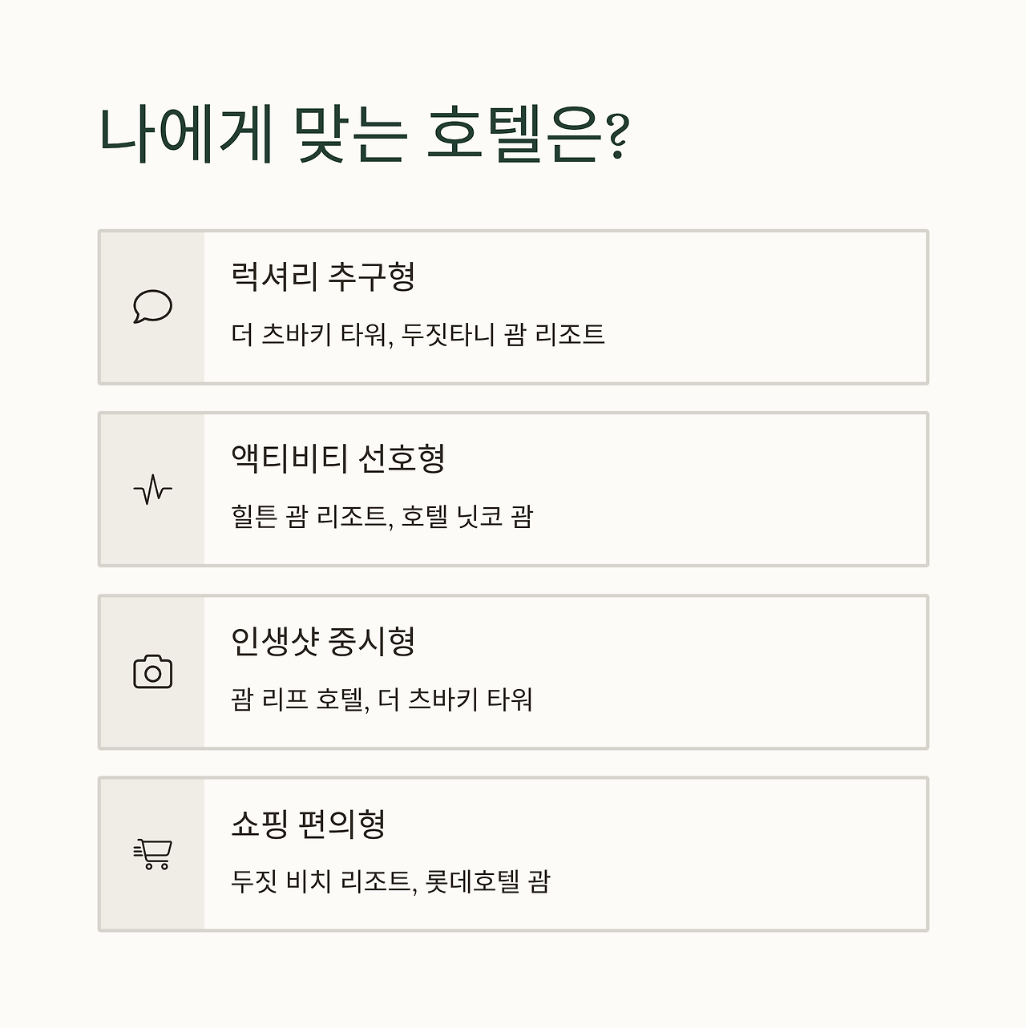Screen dimensions: 1026x1028
Task: Click 더 츠바키 타워 in the camera card
Action: click(x=455, y=699)
